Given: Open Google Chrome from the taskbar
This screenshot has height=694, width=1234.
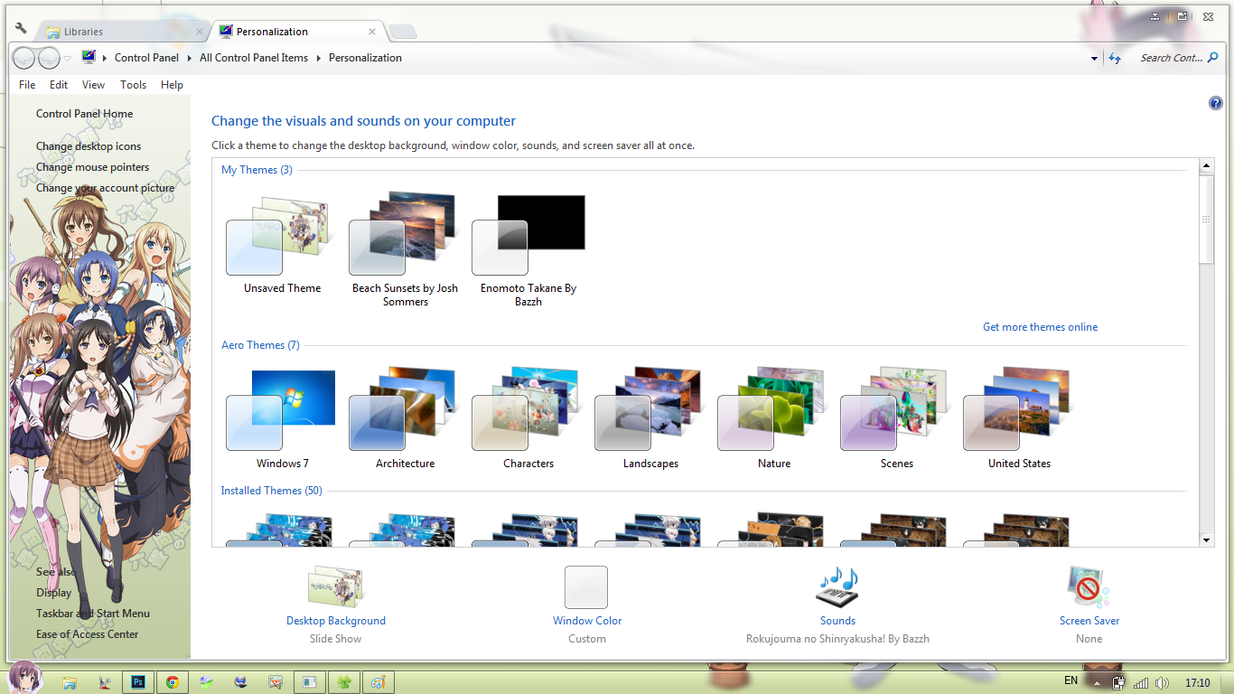Looking at the screenshot, I should pyautogui.click(x=172, y=682).
